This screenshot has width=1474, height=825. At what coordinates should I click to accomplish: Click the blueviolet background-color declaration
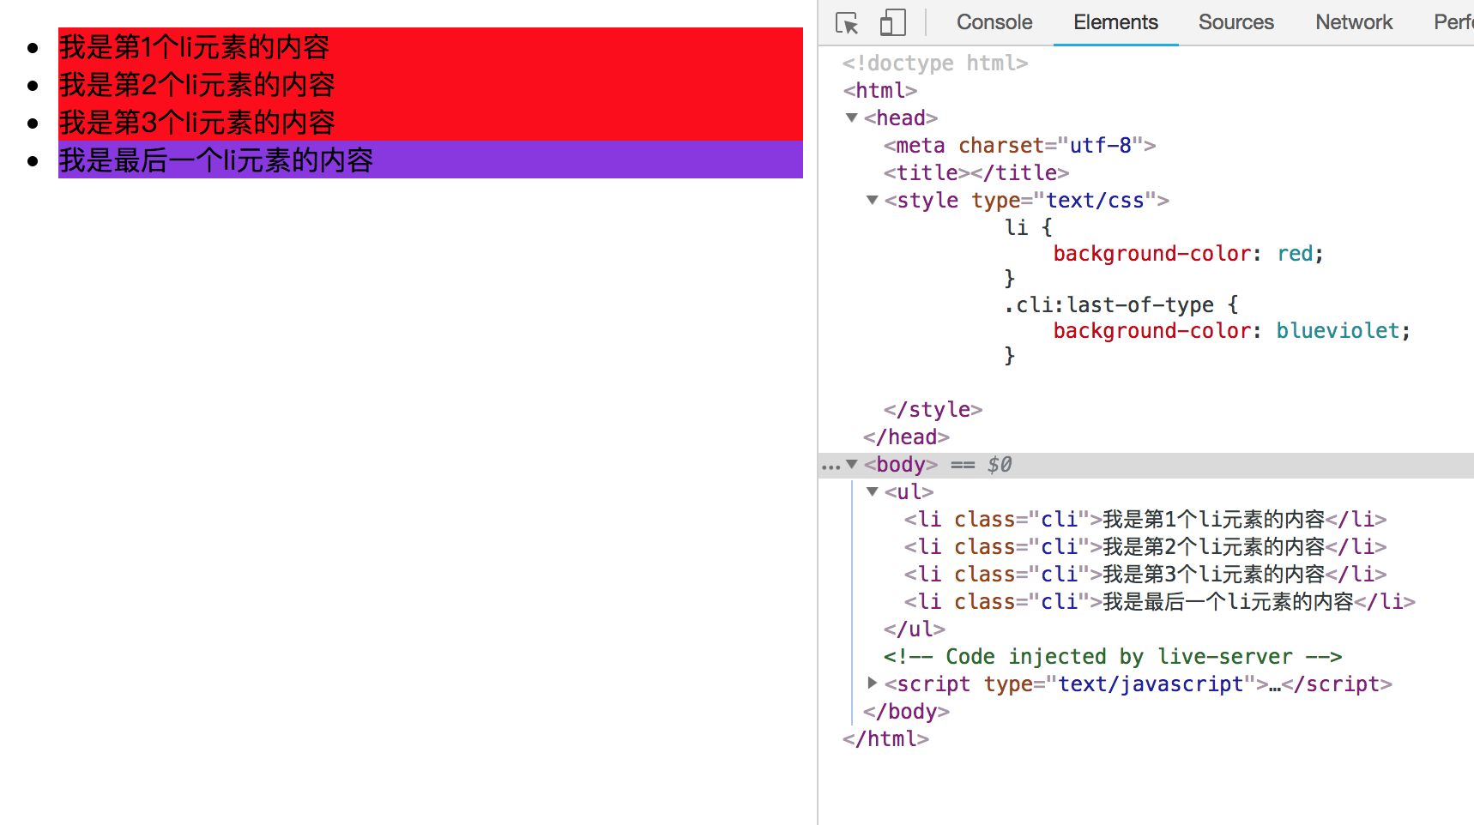tap(1232, 330)
